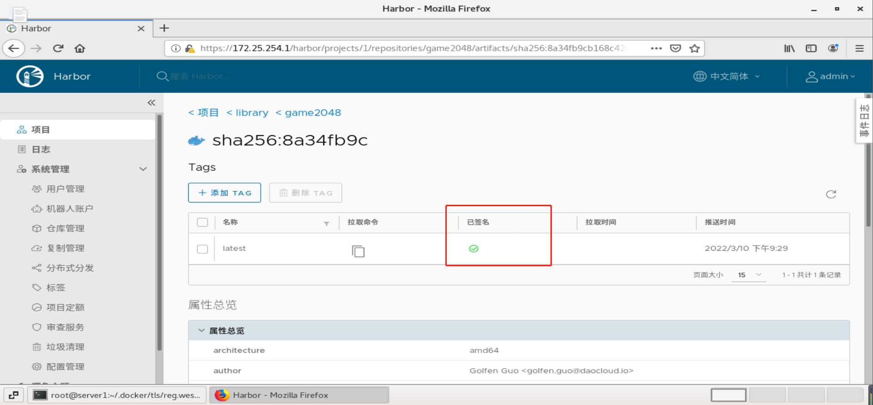The height and width of the screenshot is (405, 873).
Task: Collapse the 系统管理 menu section
Action: pos(143,169)
